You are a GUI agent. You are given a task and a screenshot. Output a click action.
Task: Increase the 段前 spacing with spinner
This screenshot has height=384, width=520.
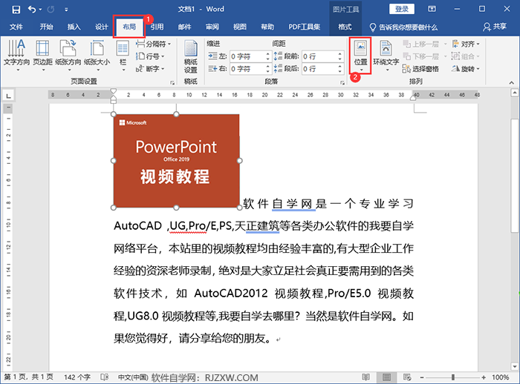pyautogui.click(x=339, y=53)
